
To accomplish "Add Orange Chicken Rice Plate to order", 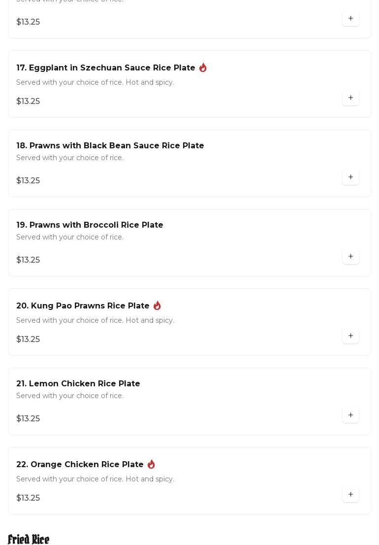I will [x=350, y=494].
